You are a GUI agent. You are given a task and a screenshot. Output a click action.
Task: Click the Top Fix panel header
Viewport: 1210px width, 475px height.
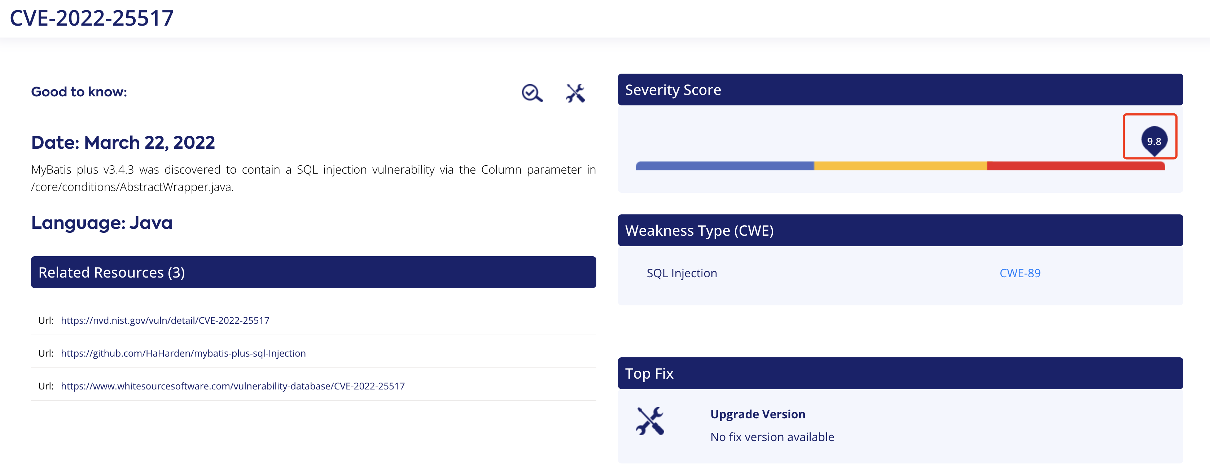(900, 373)
